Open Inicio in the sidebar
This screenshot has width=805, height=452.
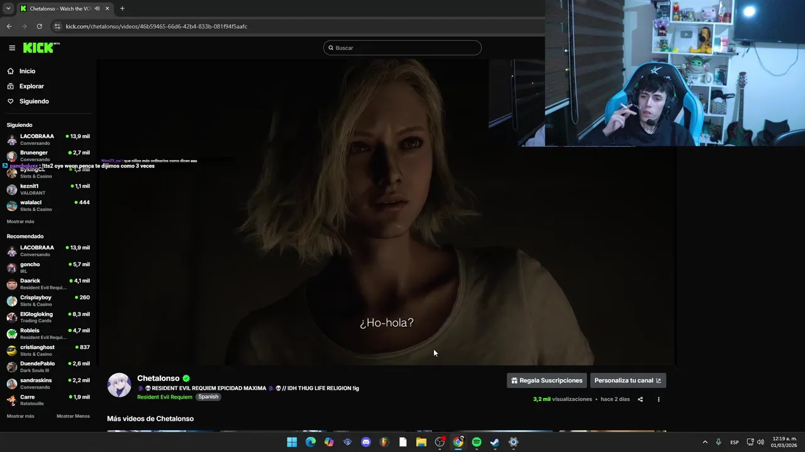pos(47,71)
